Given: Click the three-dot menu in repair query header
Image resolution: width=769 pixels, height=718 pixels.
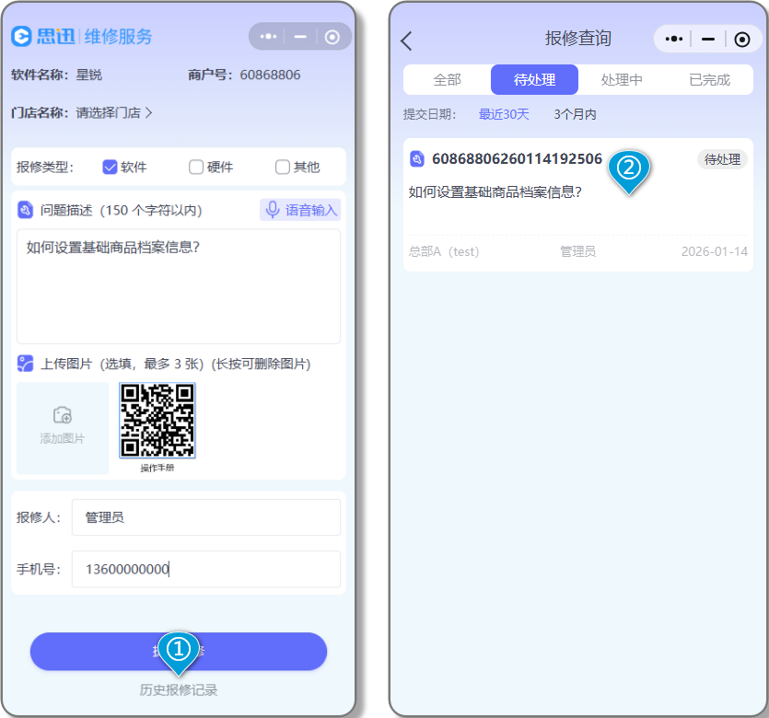Looking at the screenshot, I should pos(673,39).
